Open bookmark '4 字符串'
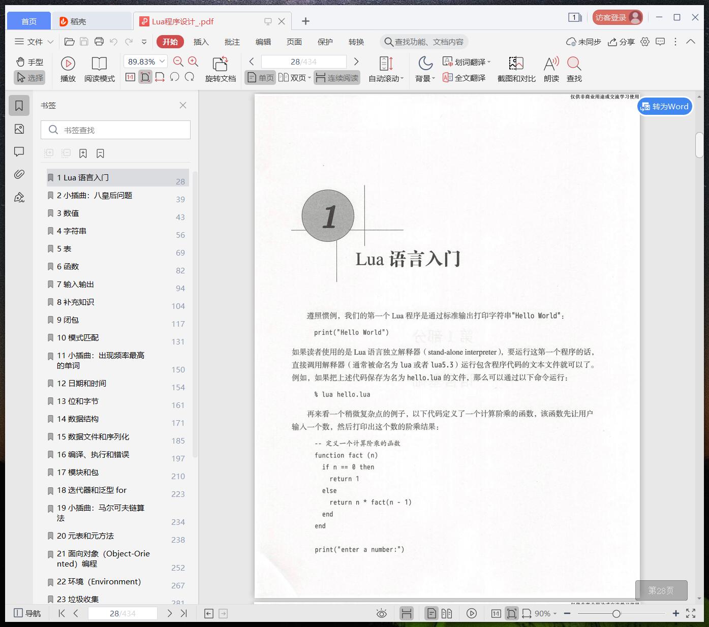This screenshot has height=627, width=709. coord(117,231)
